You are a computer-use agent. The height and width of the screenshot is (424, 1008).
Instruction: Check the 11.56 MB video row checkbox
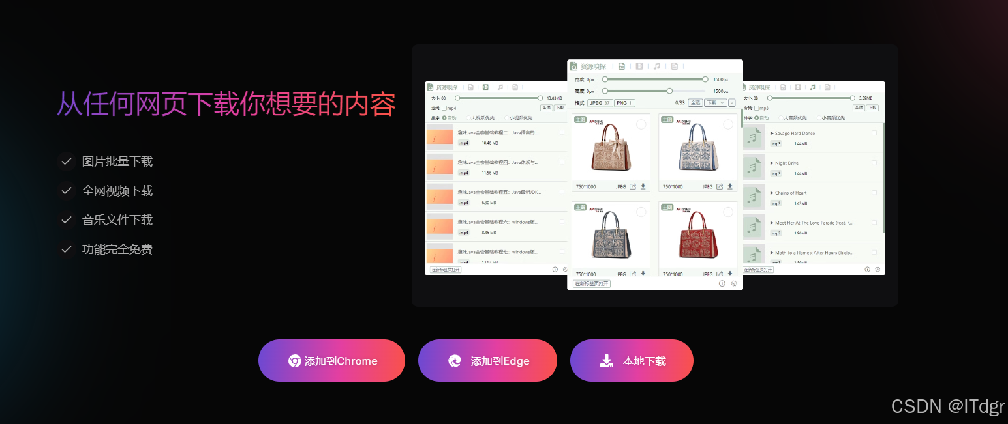562,162
